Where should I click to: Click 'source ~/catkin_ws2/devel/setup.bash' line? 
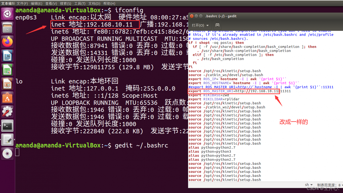pyautogui.click(x=227, y=107)
